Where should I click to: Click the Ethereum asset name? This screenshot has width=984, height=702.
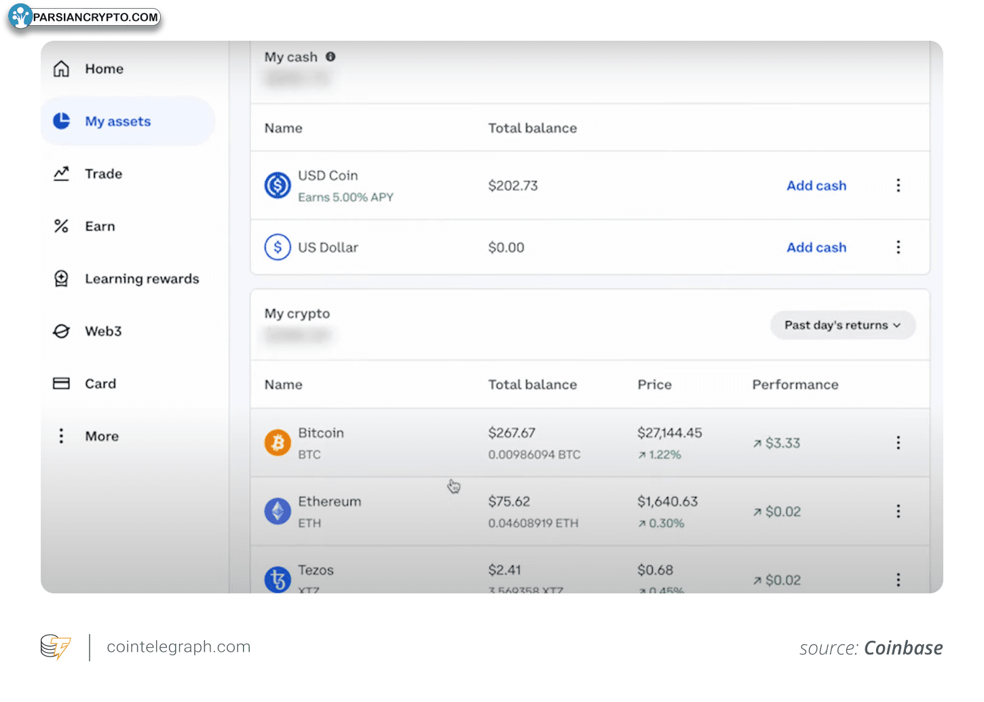[x=330, y=502]
